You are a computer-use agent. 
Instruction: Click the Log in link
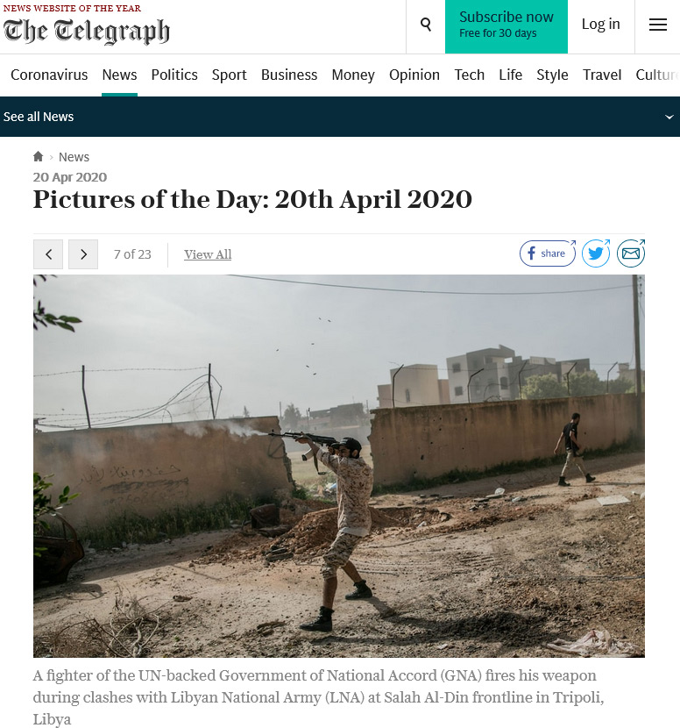pyautogui.click(x=600, y=25)
